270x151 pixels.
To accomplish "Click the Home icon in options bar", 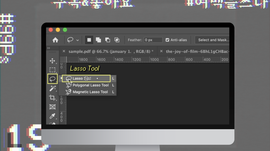I will coord(55,40).
